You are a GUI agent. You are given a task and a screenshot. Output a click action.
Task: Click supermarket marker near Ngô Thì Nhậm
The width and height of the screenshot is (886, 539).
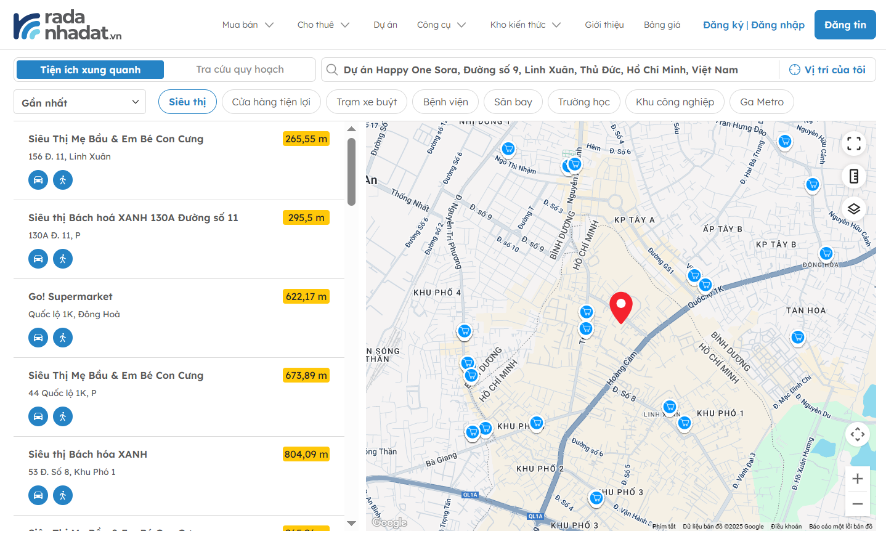pos(508,149)
